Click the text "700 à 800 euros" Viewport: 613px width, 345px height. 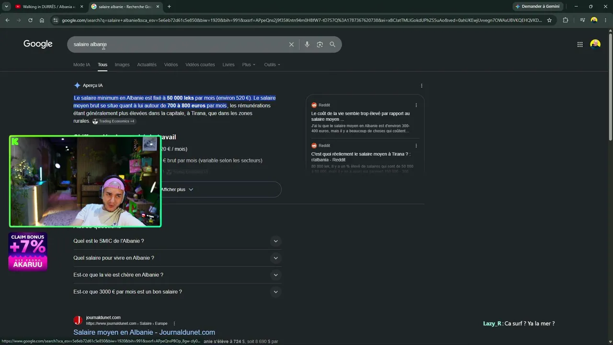click(x=186, y=105)
